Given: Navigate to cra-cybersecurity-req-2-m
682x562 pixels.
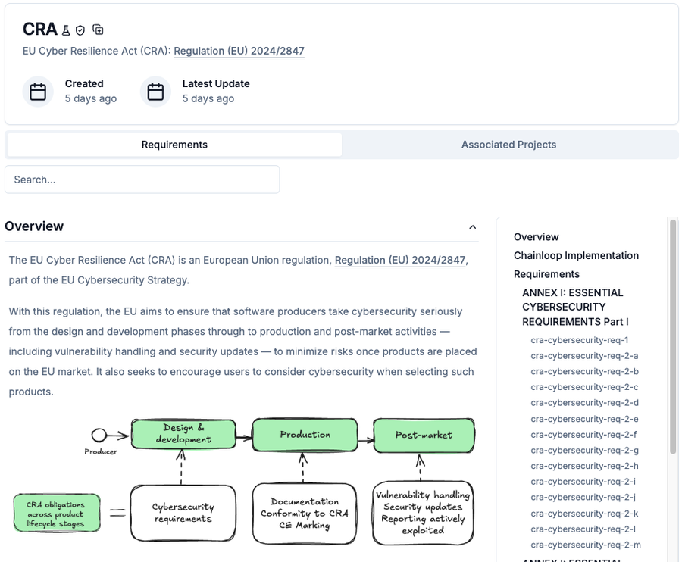Looking at the screenshot, I should pyautogui.click(x=586, y=545).
